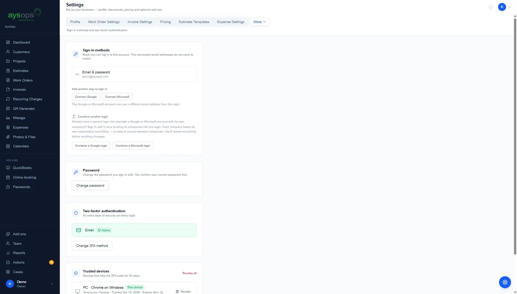Switch to Expense Settings tab

tap(231, 22)
